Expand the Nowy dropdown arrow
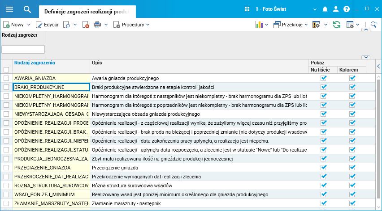Screen dimensions: 382x211 click(29, 25)
